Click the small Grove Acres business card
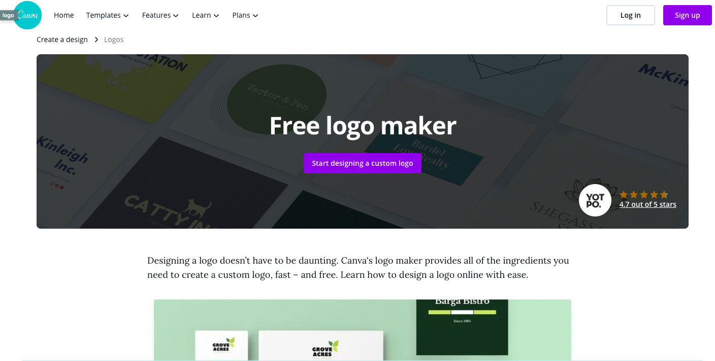The width and height of the screenshot is (715, 361). tap(221, 346)
